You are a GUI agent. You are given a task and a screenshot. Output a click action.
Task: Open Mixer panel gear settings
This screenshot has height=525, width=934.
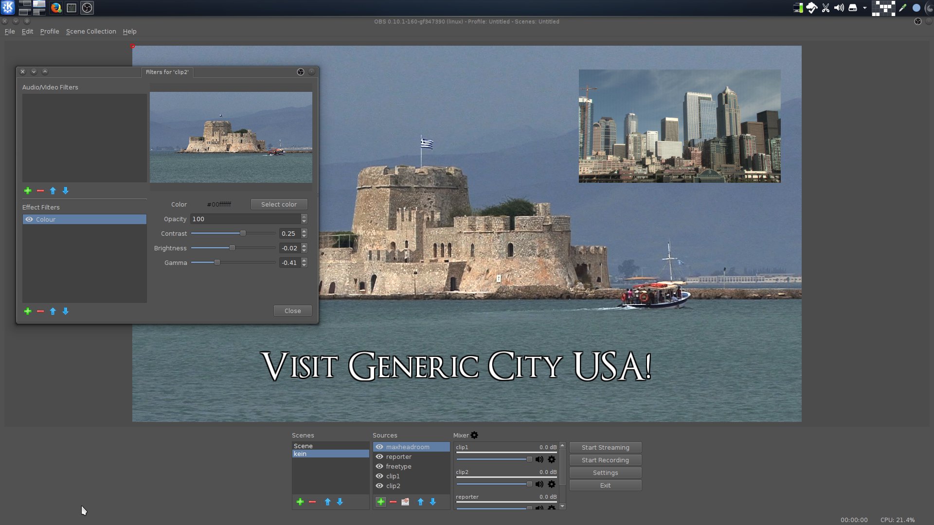tap(474, 435)
